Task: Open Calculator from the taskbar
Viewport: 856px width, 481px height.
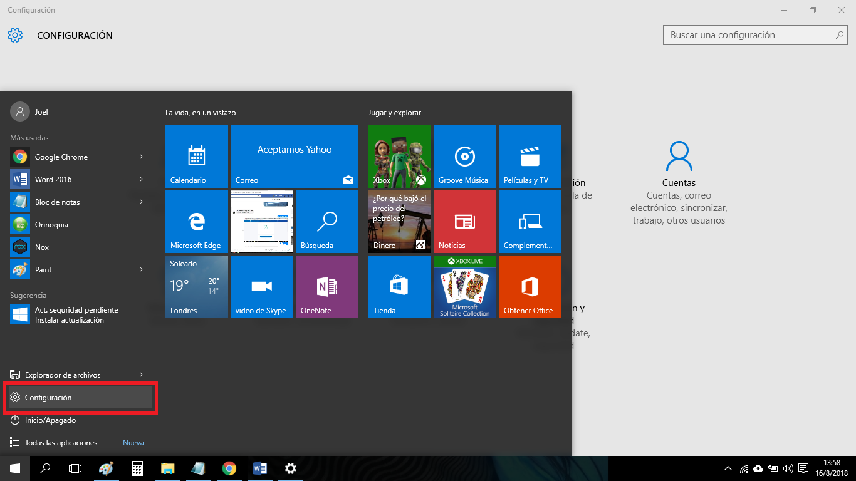Action: coord(137,468)
